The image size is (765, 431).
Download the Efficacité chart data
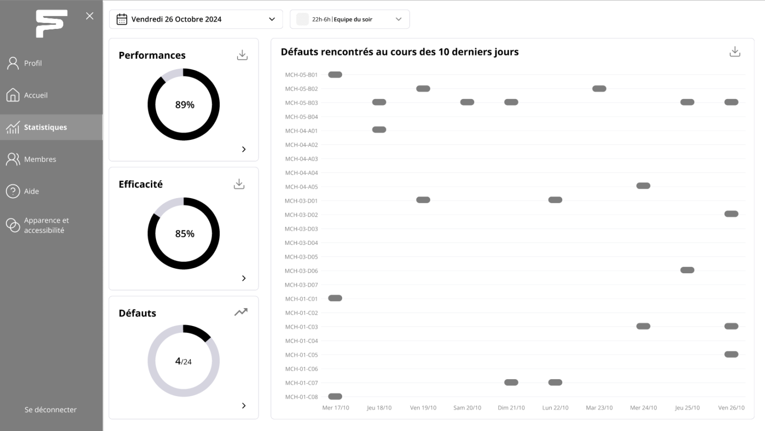pos(239,184)
